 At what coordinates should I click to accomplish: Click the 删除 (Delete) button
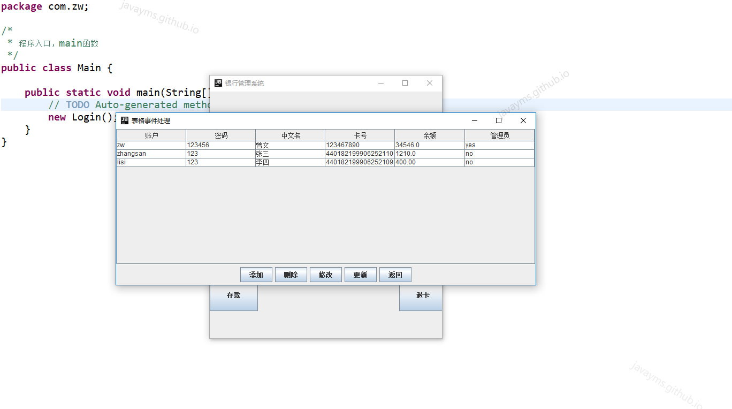tap(291, 274)
